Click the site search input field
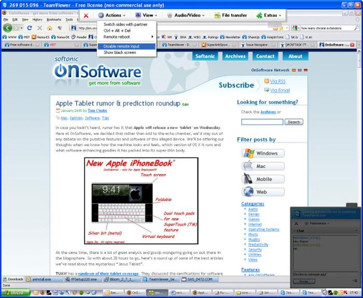 pos(262,122)
